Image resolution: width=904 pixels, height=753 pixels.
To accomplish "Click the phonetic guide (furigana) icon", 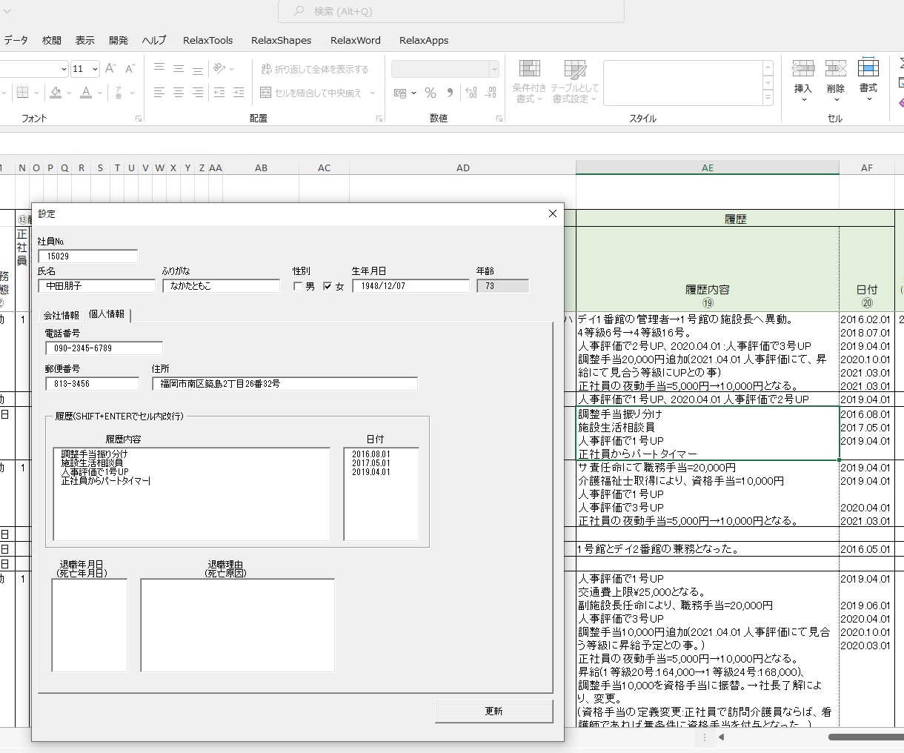I will pos(119,93).
